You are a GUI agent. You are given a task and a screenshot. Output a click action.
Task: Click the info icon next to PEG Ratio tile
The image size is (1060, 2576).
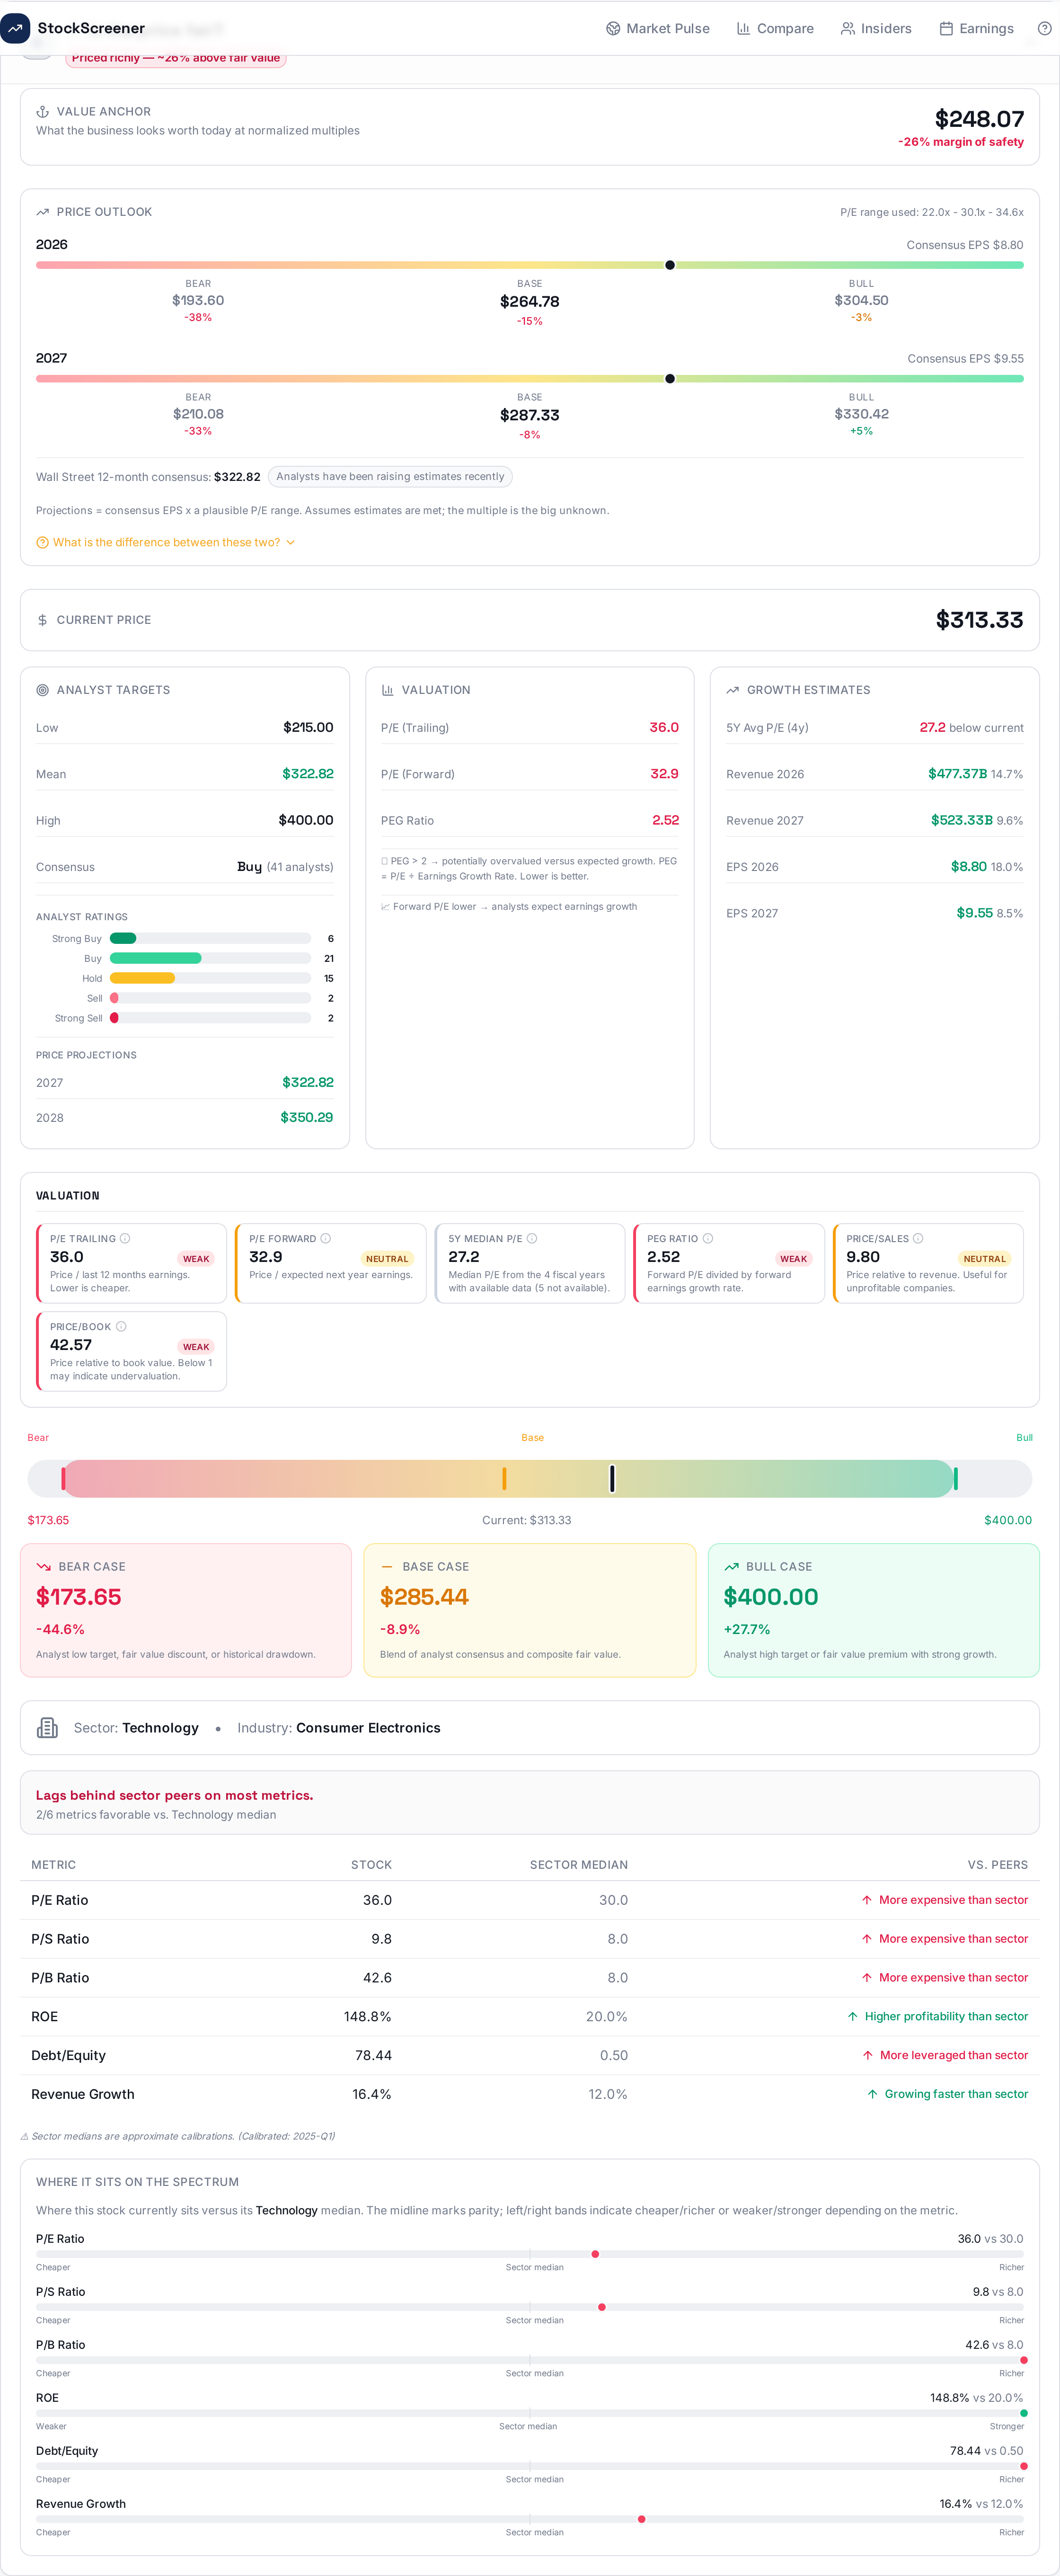click(x=708, y=1238)
